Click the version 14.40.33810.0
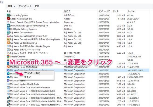Viewport: 153px width, 107px height. point(134,105)
